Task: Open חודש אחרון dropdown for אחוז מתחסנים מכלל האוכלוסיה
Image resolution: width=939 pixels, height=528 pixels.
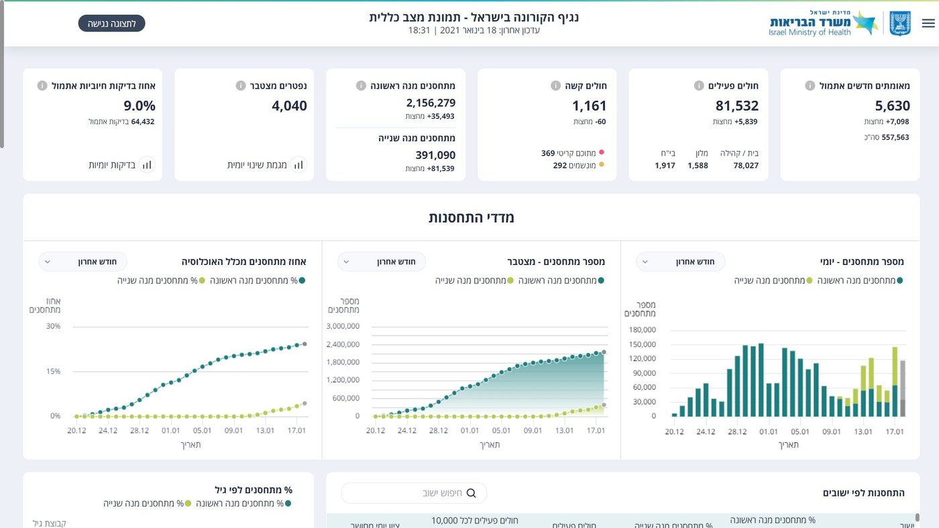Action: pos(82,262)
